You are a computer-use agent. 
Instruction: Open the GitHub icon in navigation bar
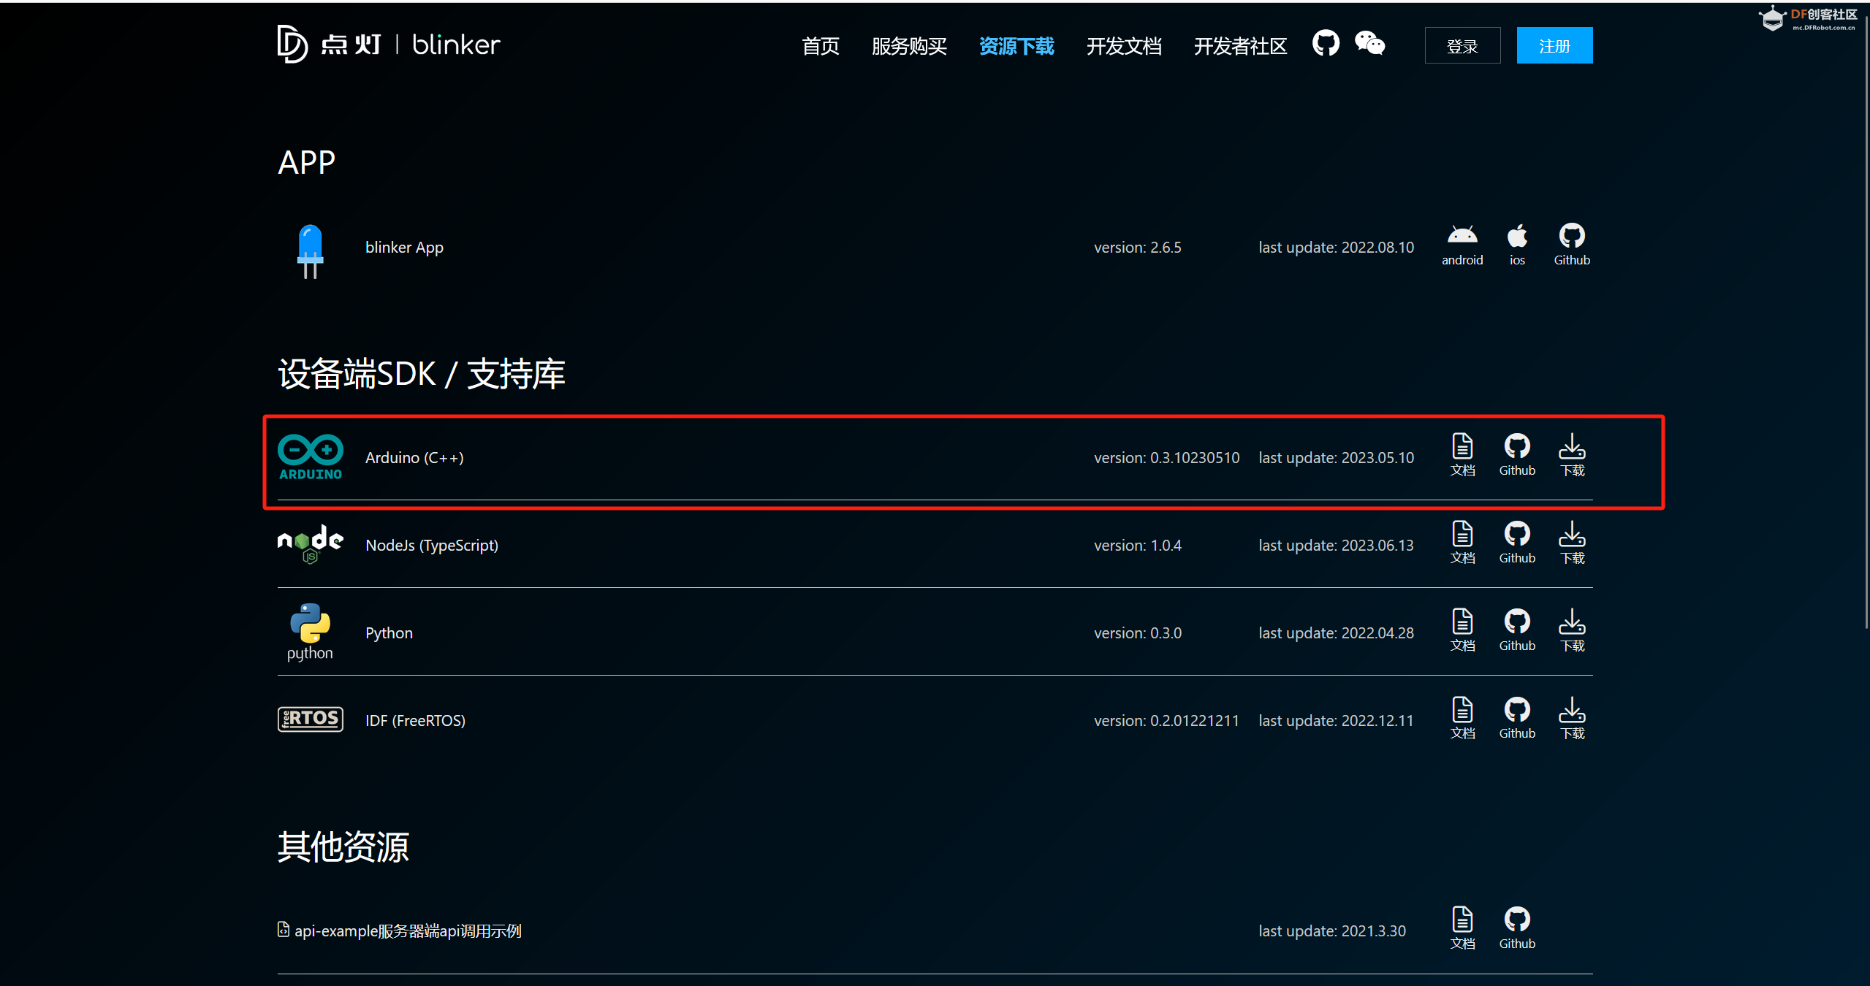pos(1326,44)
